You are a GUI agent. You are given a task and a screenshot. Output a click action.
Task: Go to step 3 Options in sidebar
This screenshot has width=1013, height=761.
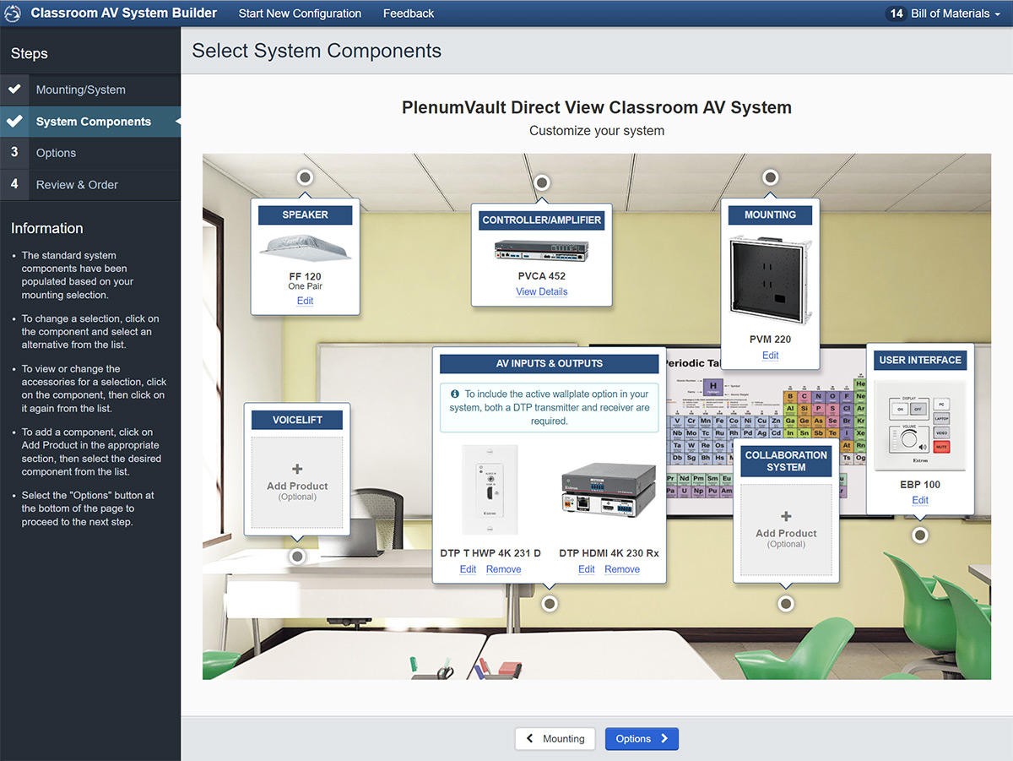(90, 153)
